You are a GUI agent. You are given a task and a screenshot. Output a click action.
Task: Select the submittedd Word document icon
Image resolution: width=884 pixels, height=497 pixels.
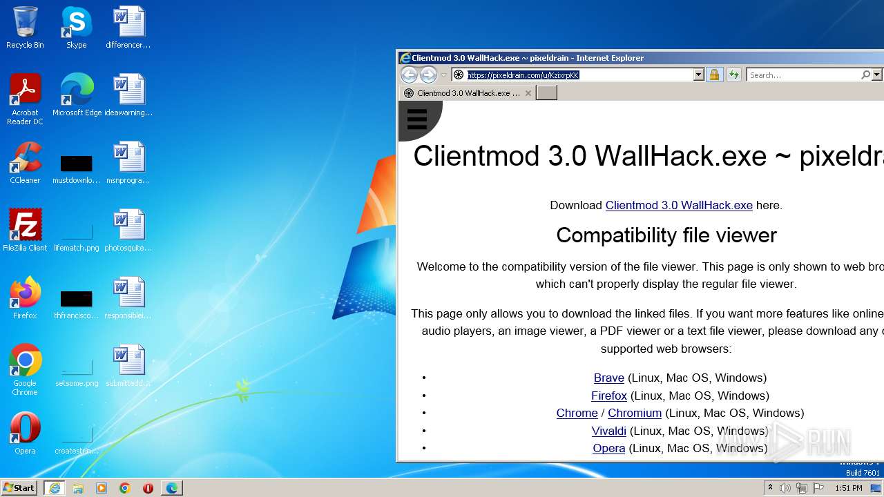tap(128, 366)
